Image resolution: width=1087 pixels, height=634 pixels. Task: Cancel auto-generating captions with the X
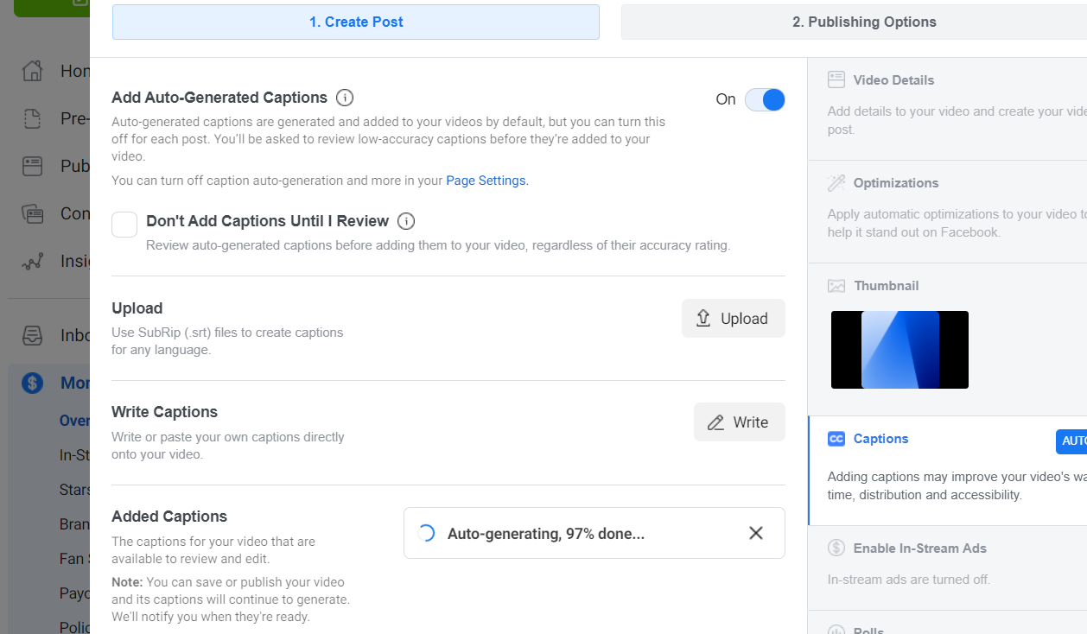tap(756, 533)
